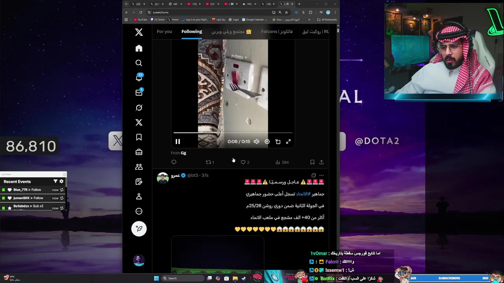This screenshot has height=283, width=504.
Task: Open the Falcons | فالكونز tab
Action: click(277, 31)
